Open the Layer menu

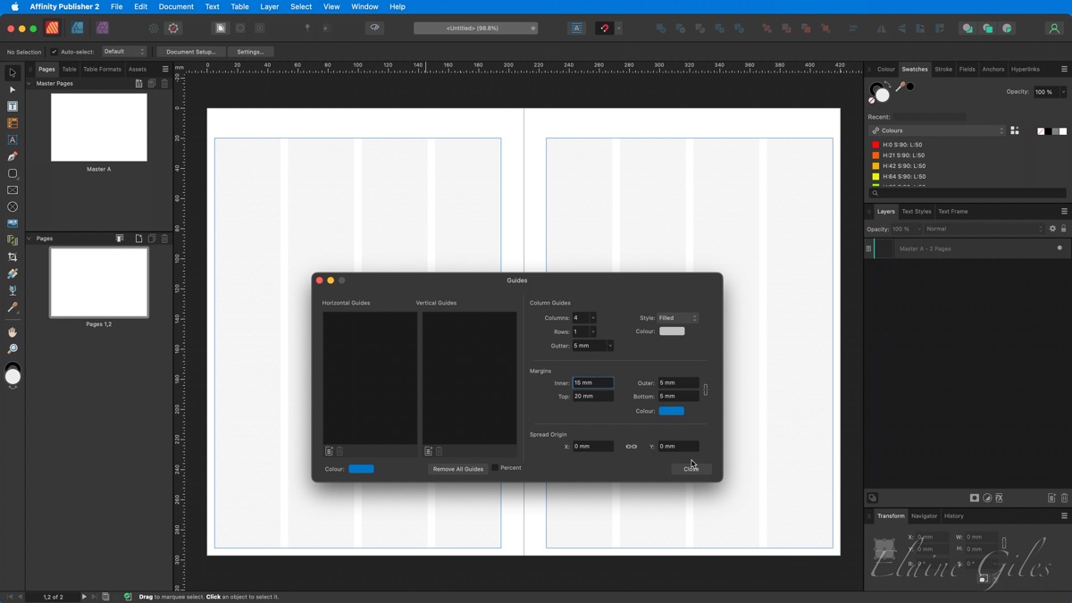[x=269, y=6]
